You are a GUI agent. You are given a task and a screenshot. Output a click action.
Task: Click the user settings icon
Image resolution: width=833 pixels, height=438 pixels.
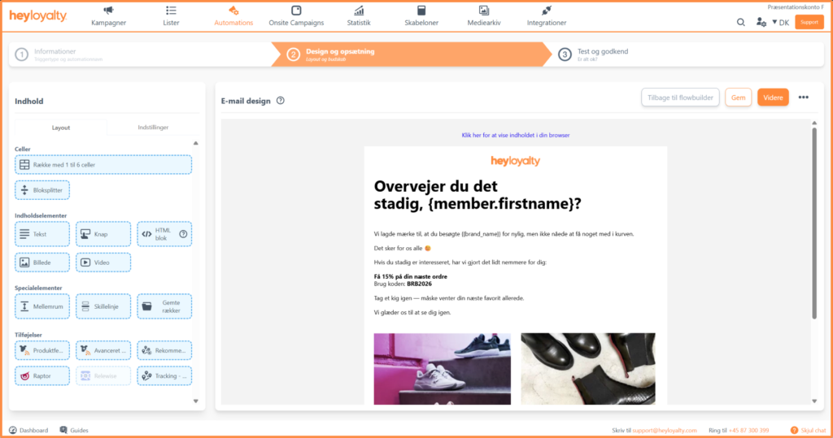coord(761,22)
